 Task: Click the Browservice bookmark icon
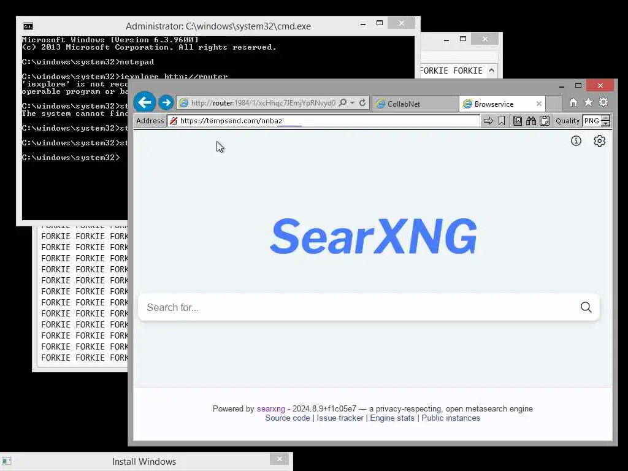502,121
